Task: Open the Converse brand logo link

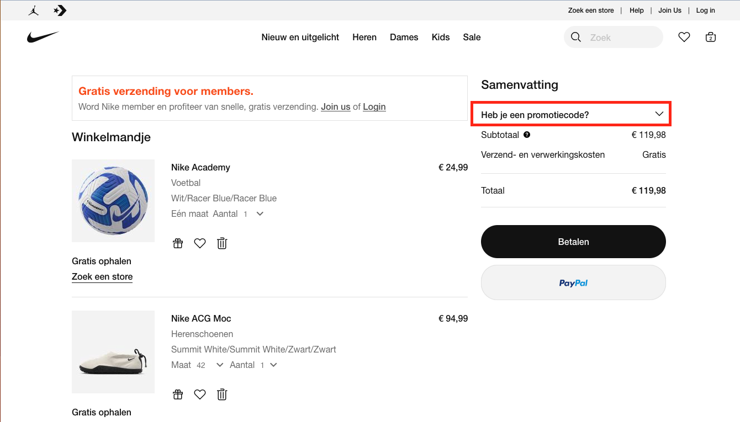Action: coord(60,10)
